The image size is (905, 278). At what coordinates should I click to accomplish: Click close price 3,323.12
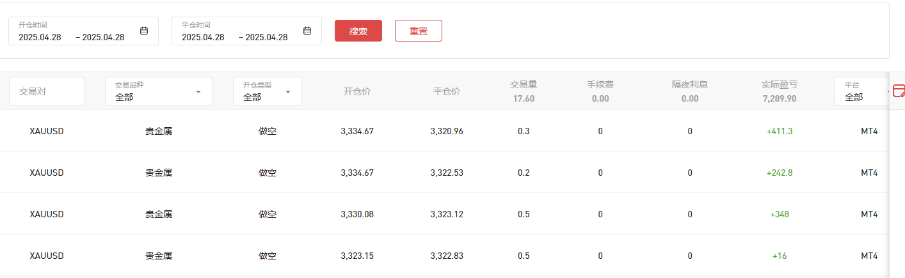coord(447,214)
